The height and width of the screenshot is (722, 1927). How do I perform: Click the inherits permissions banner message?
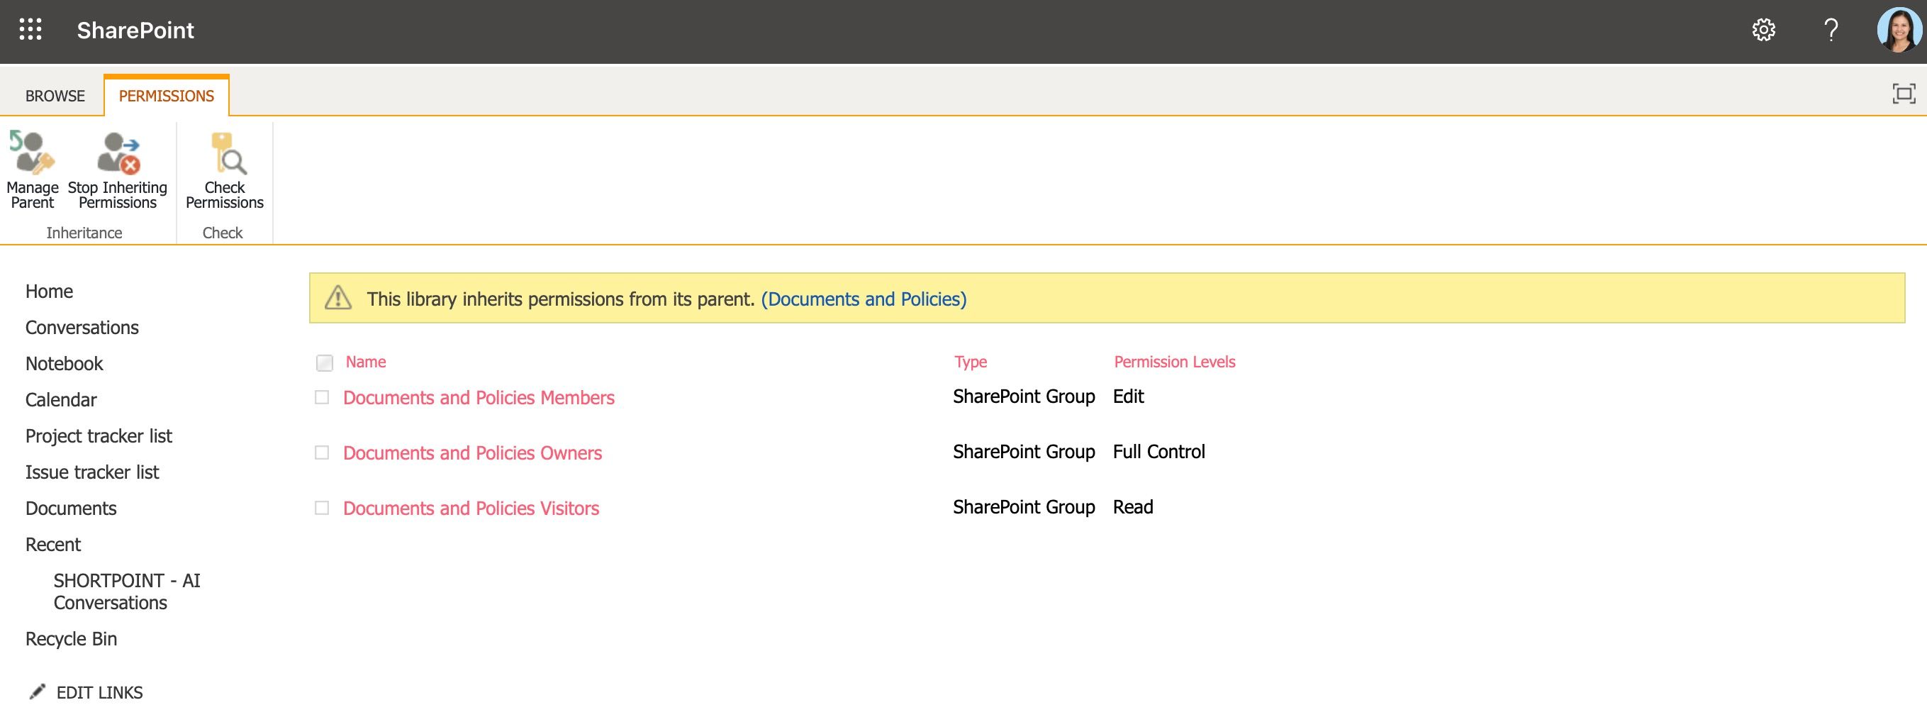[x=560, y=299]
